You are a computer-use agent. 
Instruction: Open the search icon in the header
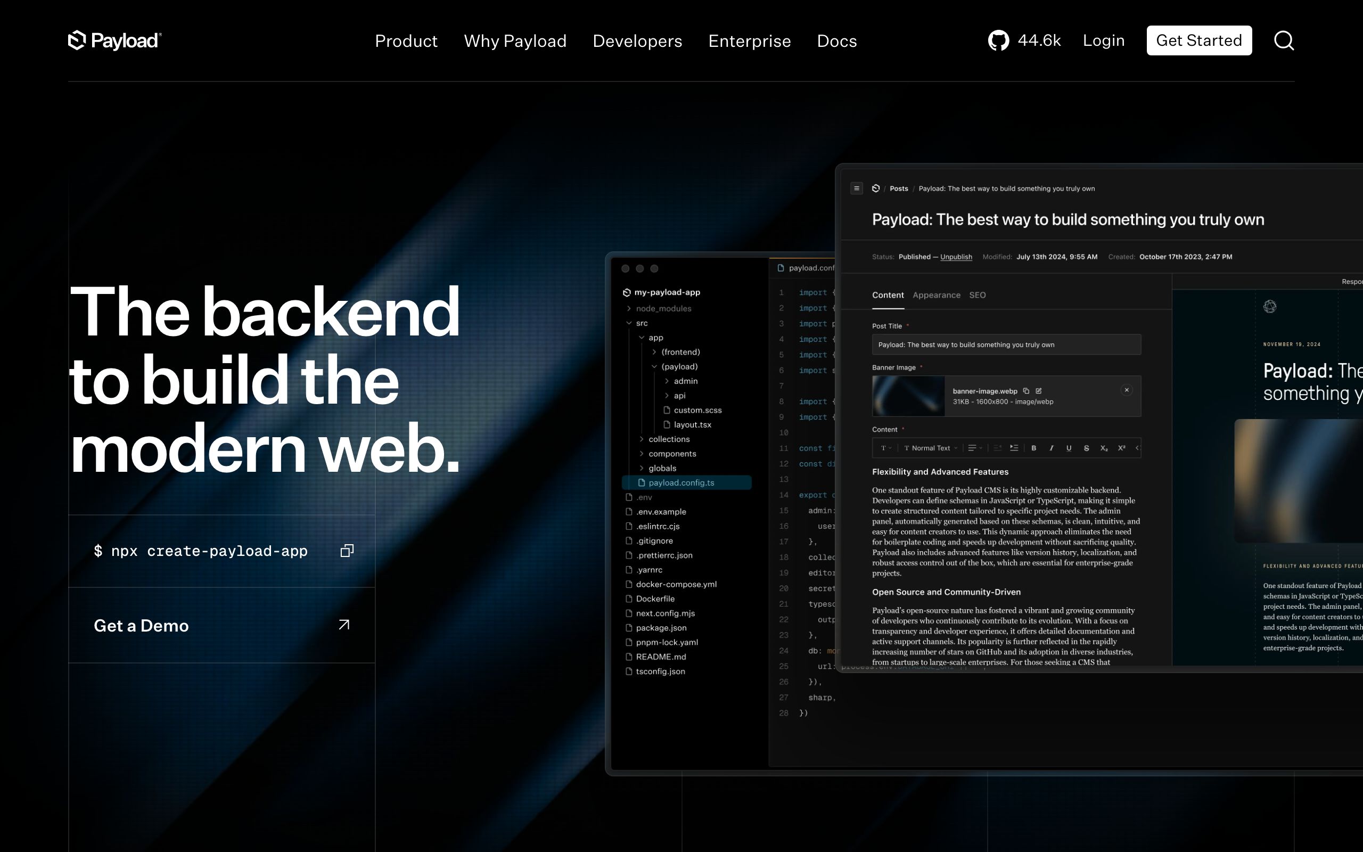[x=1284, y=40]
